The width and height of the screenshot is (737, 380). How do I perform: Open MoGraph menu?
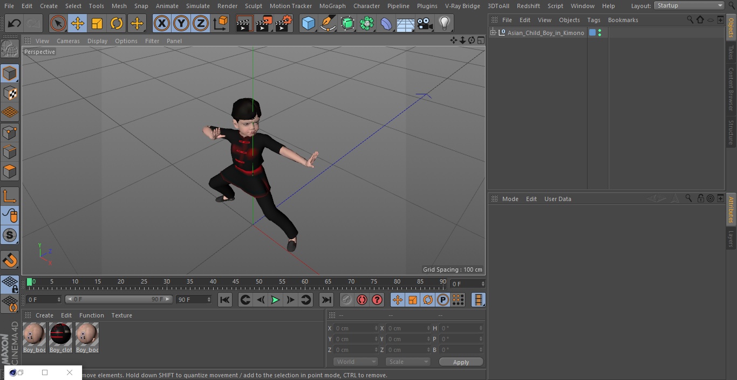[x=332, y=6]
